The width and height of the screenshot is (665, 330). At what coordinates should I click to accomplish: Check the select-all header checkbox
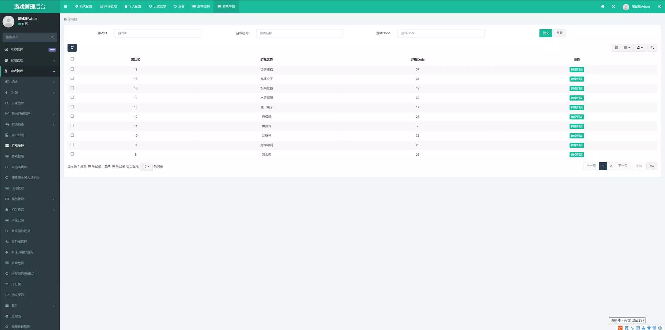point(72,59)
